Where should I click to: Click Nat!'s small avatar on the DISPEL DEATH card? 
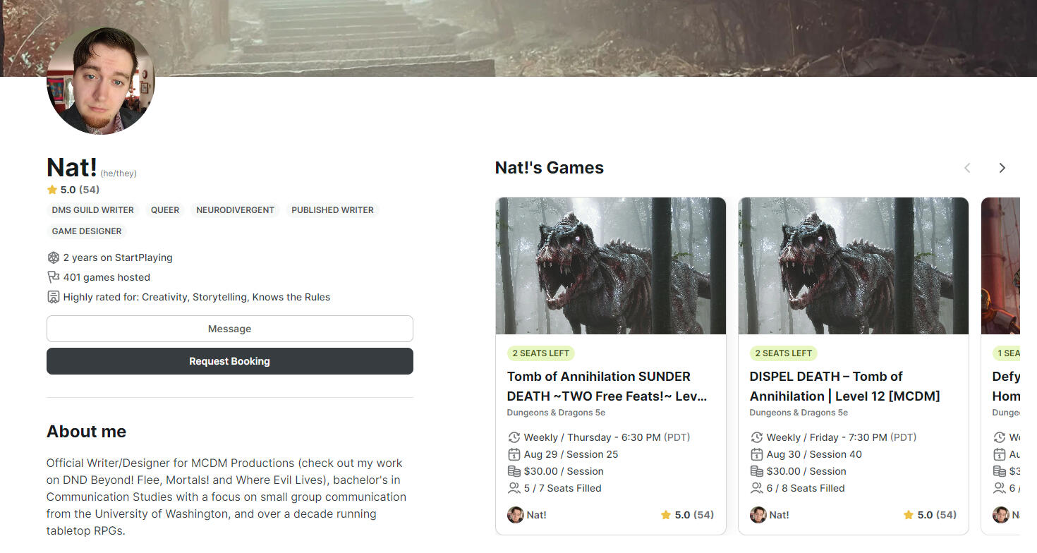[x=758, y=515]
